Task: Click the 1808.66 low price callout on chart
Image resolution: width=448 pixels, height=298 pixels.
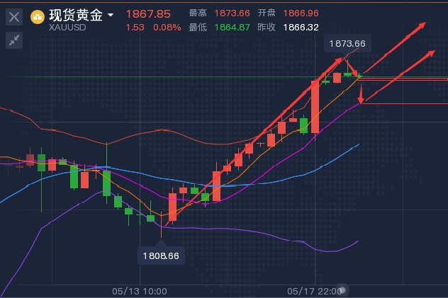Action: pyautogui.click(x=160, y=255)
